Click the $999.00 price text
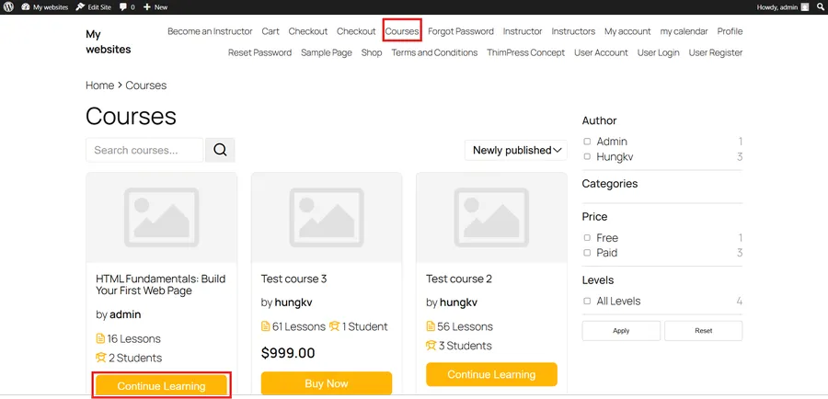 pos(288,352)
